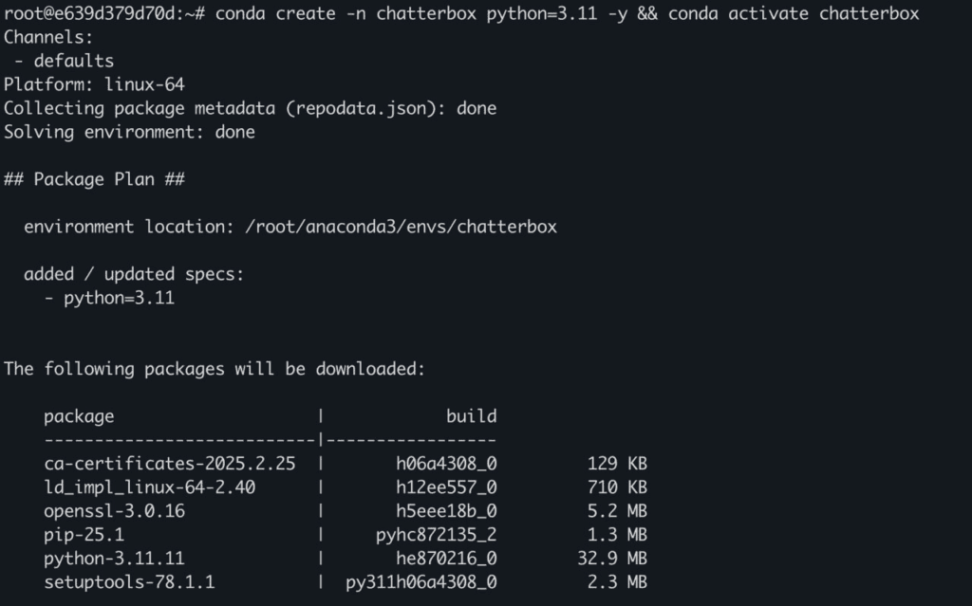Viewport: 972px width, 606px height.
Task: Click 'Platform: linux-64' line
Action: (x=94, y=84)
